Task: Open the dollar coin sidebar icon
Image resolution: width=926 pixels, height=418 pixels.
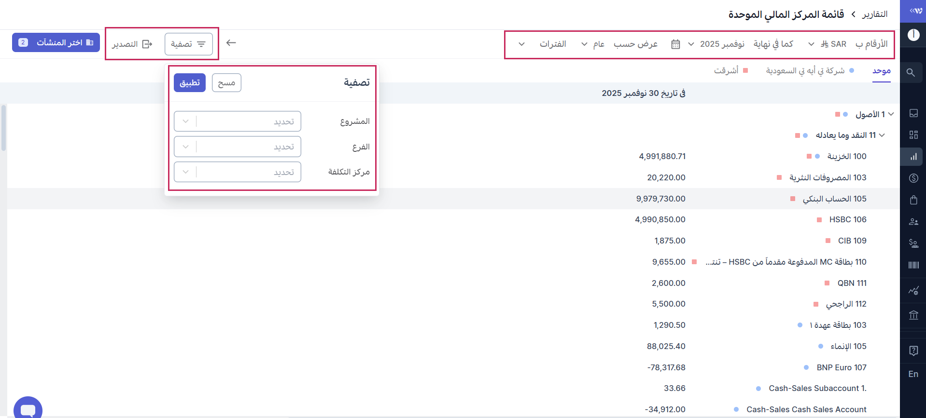Action: [x=913, y=178]
